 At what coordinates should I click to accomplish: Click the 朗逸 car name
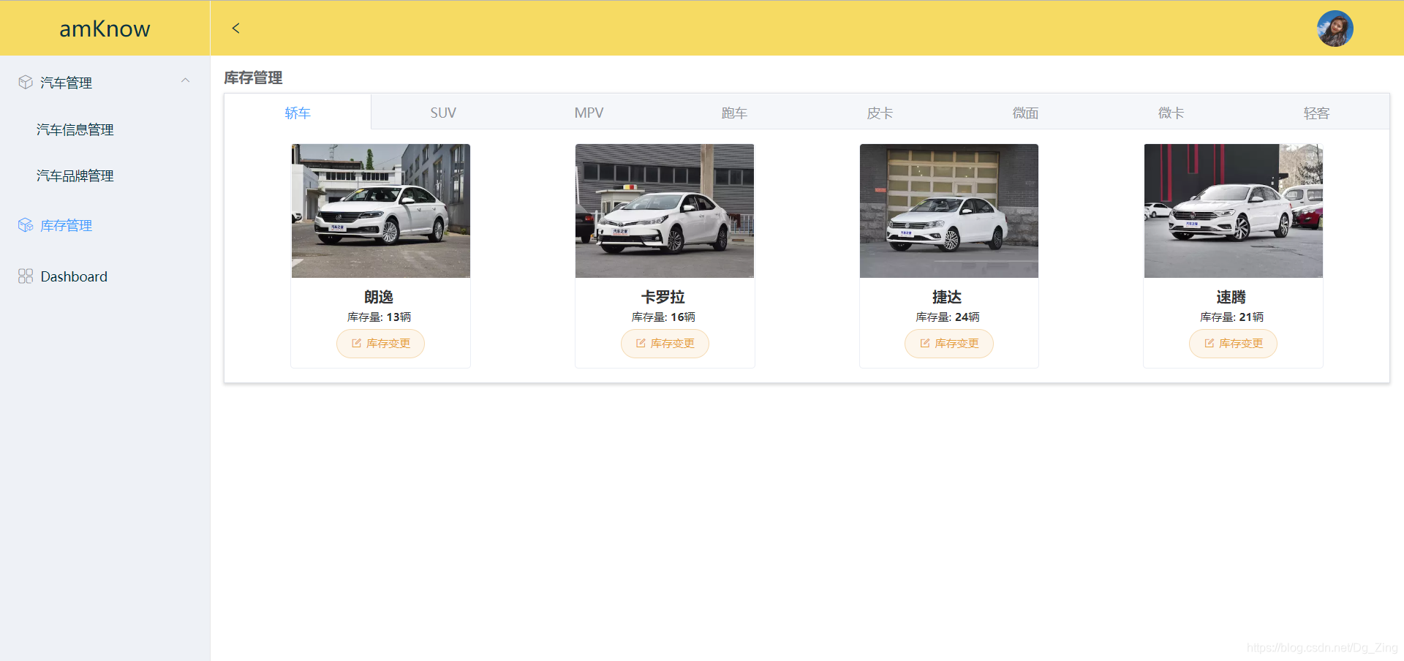(x=379, y=297)
